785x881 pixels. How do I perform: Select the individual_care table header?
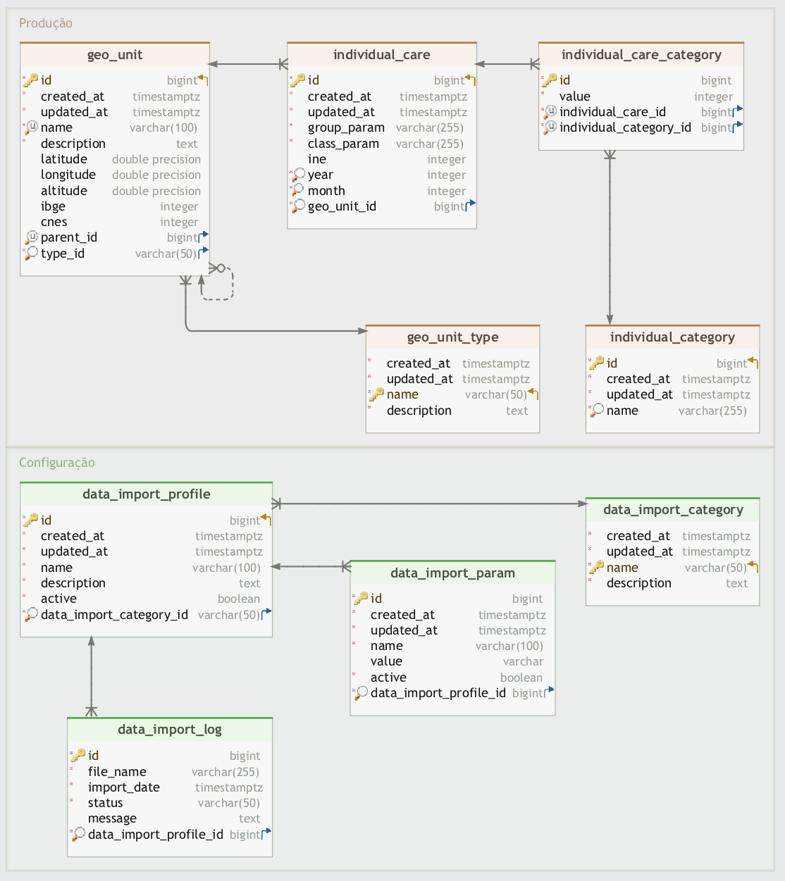click(x=382, y=55)
